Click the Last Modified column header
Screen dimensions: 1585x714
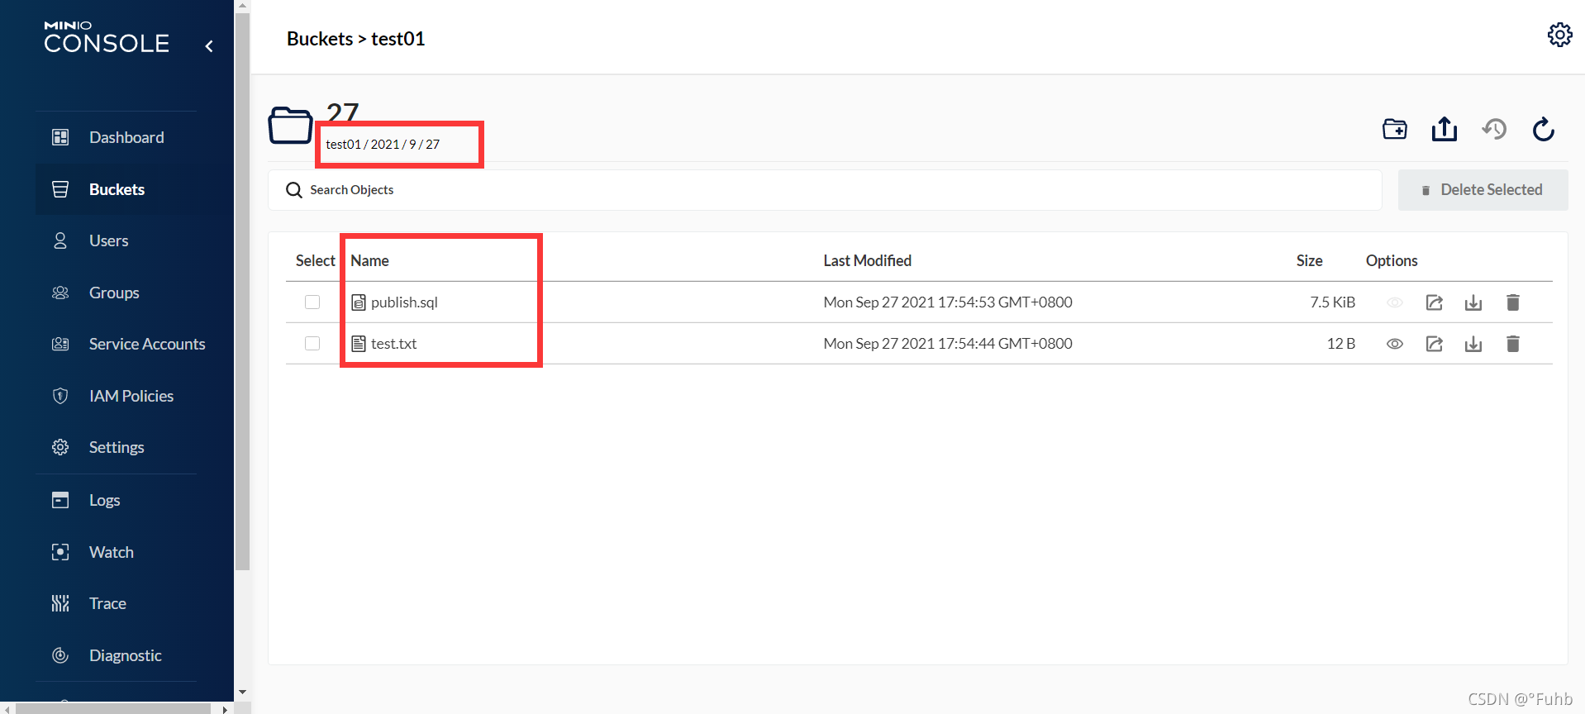coord(867,260)
